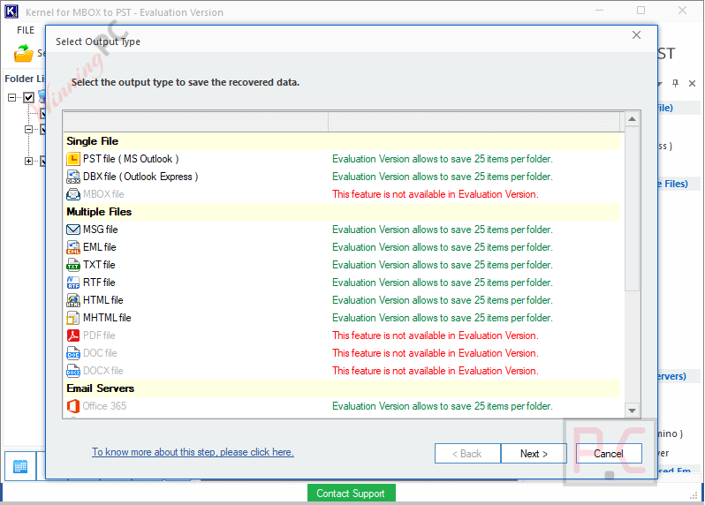Viewport: 705px width, 505px height.
Task: Open the FILE menu
Action: click(26, 30)
